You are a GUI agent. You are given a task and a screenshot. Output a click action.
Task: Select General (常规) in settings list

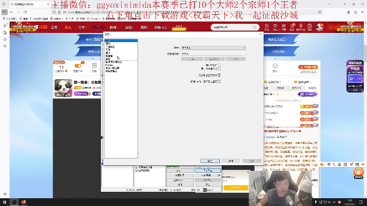click(121, 41)
